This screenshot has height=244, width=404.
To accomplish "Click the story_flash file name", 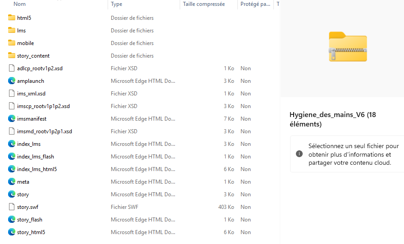I will click(30, 220).
